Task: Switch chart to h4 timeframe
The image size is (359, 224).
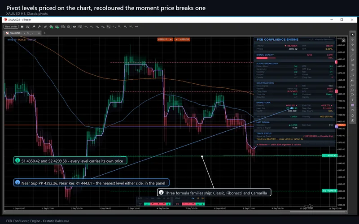Action: click(x=114, y=27)
